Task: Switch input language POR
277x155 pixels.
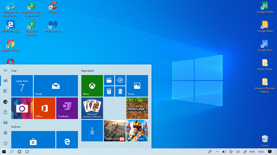Action: click(x=252, y=152)
